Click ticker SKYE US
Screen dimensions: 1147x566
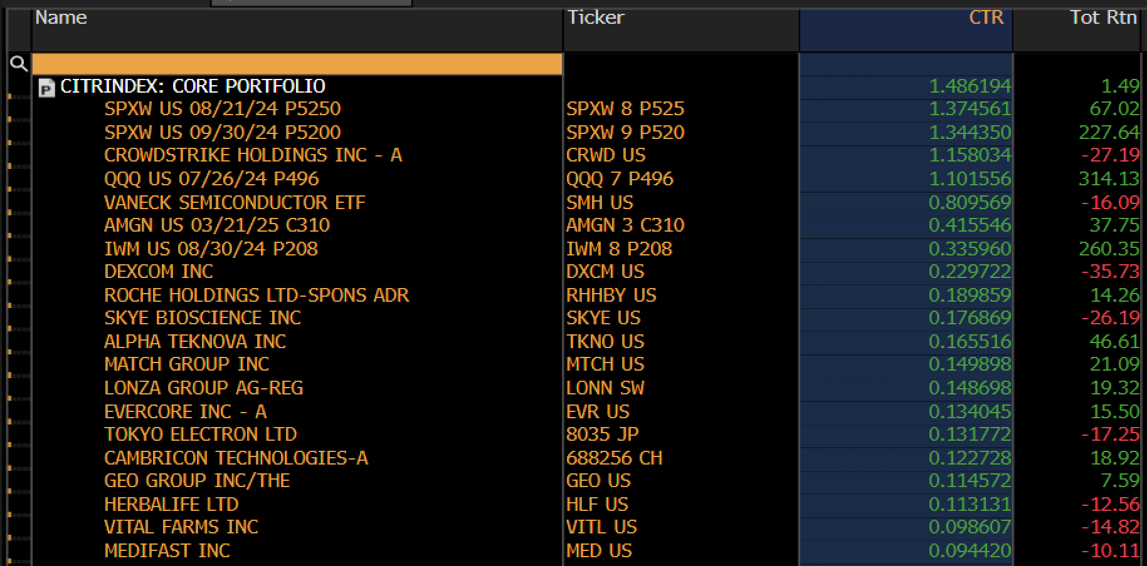pyautogui.click(x=603, y=318)
